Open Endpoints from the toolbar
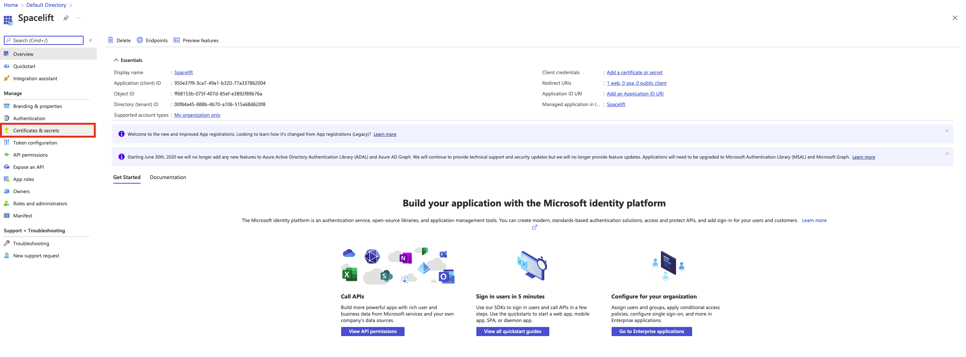Screen dimensions: 966x357 [x=152, y=40]
